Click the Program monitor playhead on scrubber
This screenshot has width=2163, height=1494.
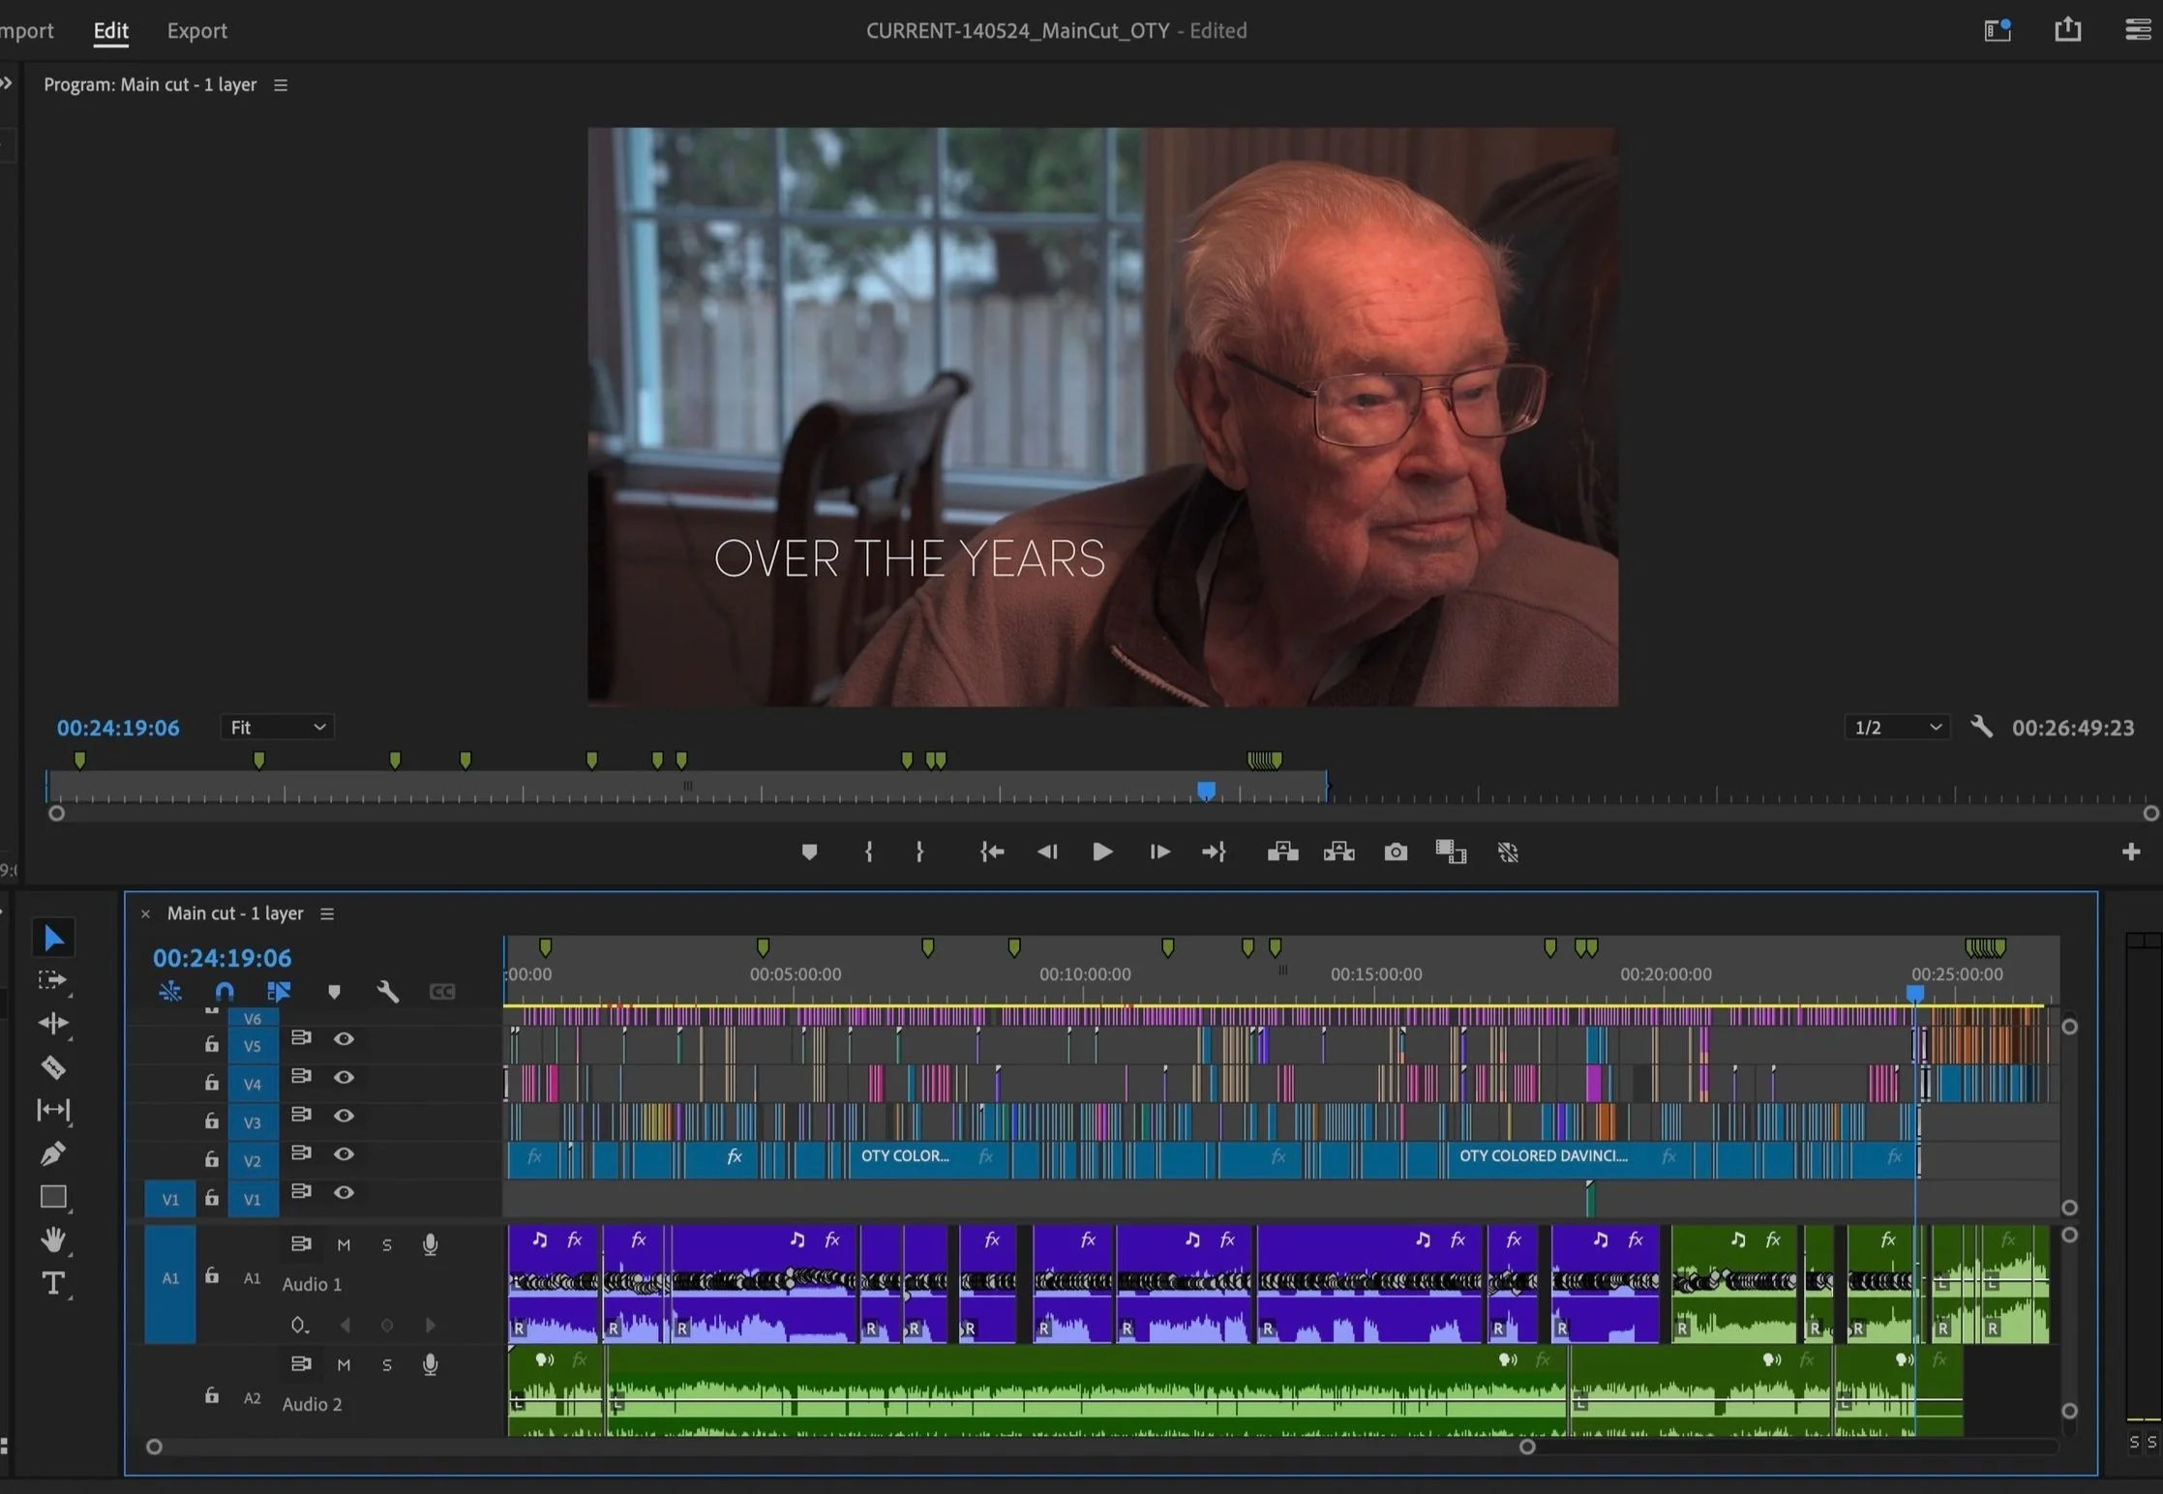[1206, 791]
